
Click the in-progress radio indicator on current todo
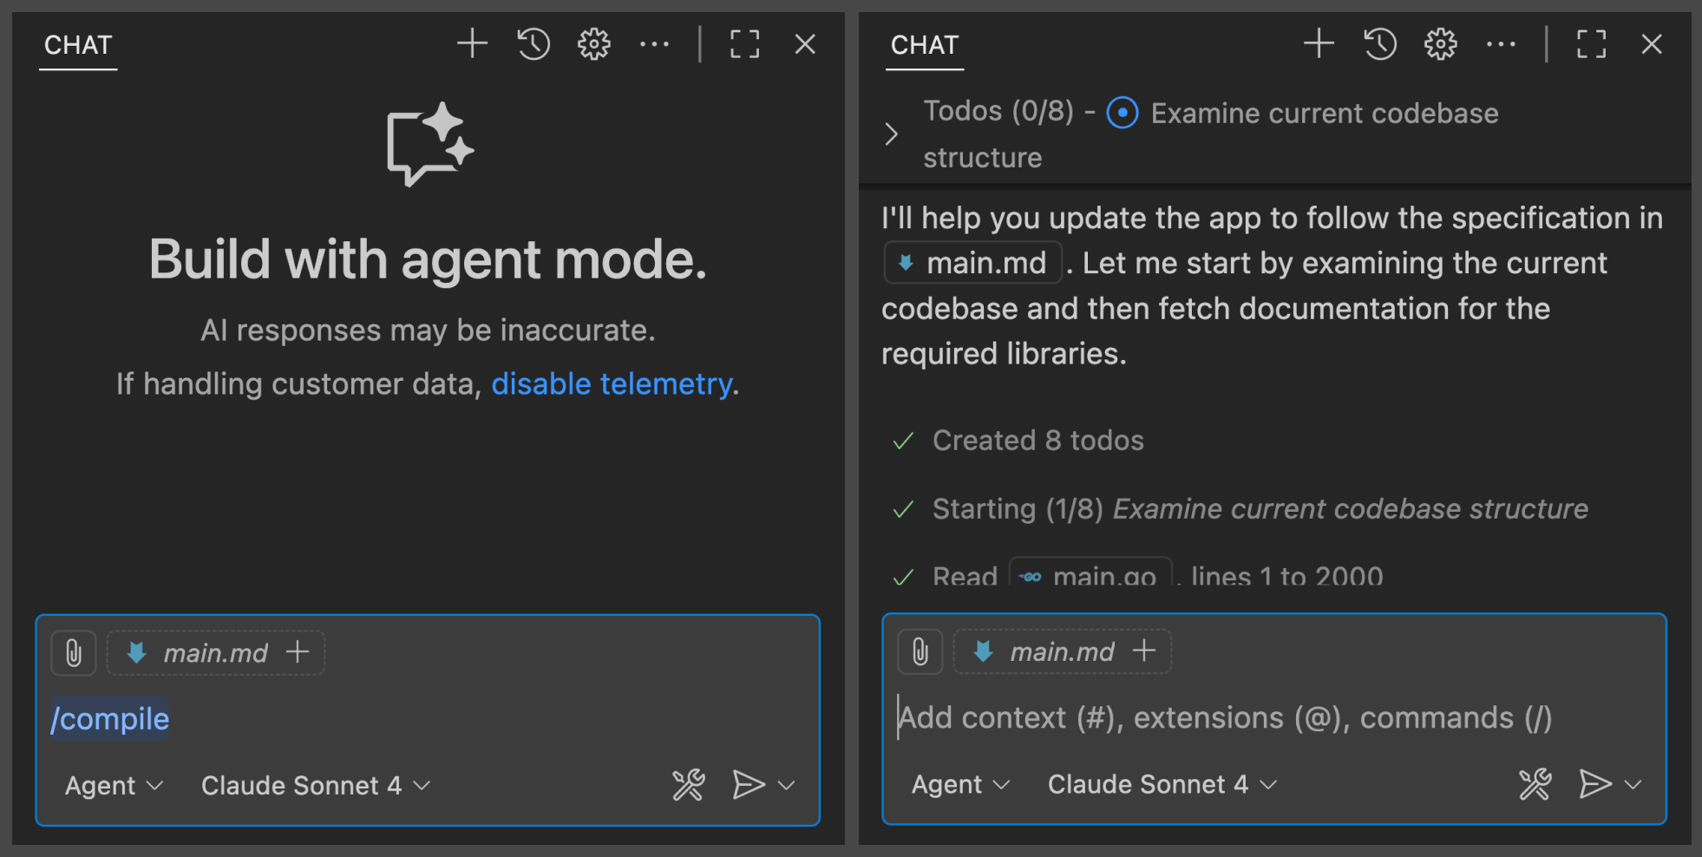click(1122, 113)
